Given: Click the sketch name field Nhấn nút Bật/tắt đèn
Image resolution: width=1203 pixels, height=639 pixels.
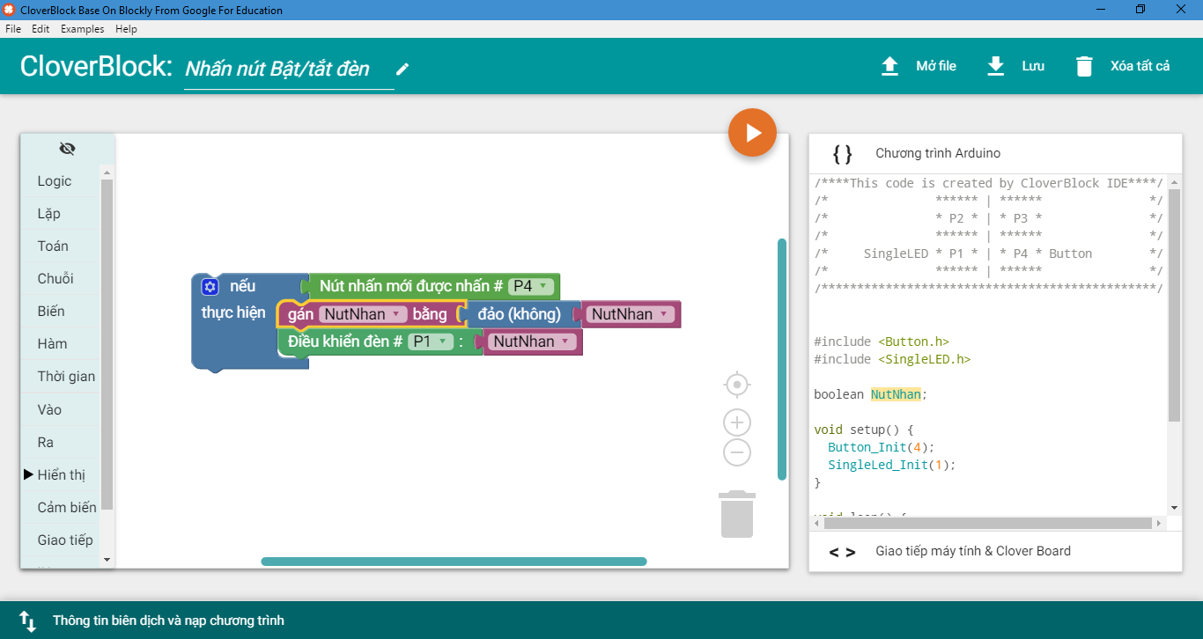Looking at the screenshot, I should 289,69.
